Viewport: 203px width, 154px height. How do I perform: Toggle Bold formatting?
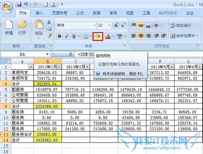click(x=60, y=36)
